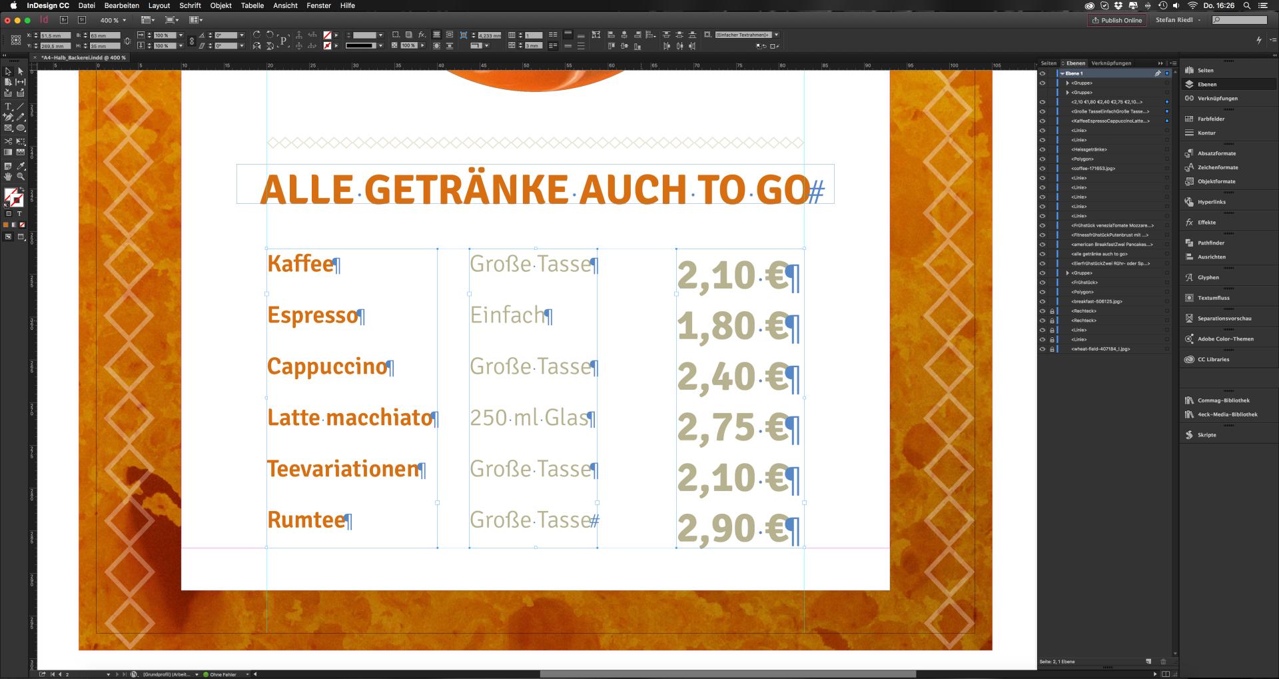Screen dimensions: 1279x679
Task: Select the Pen tool
Action: [8, 117]
